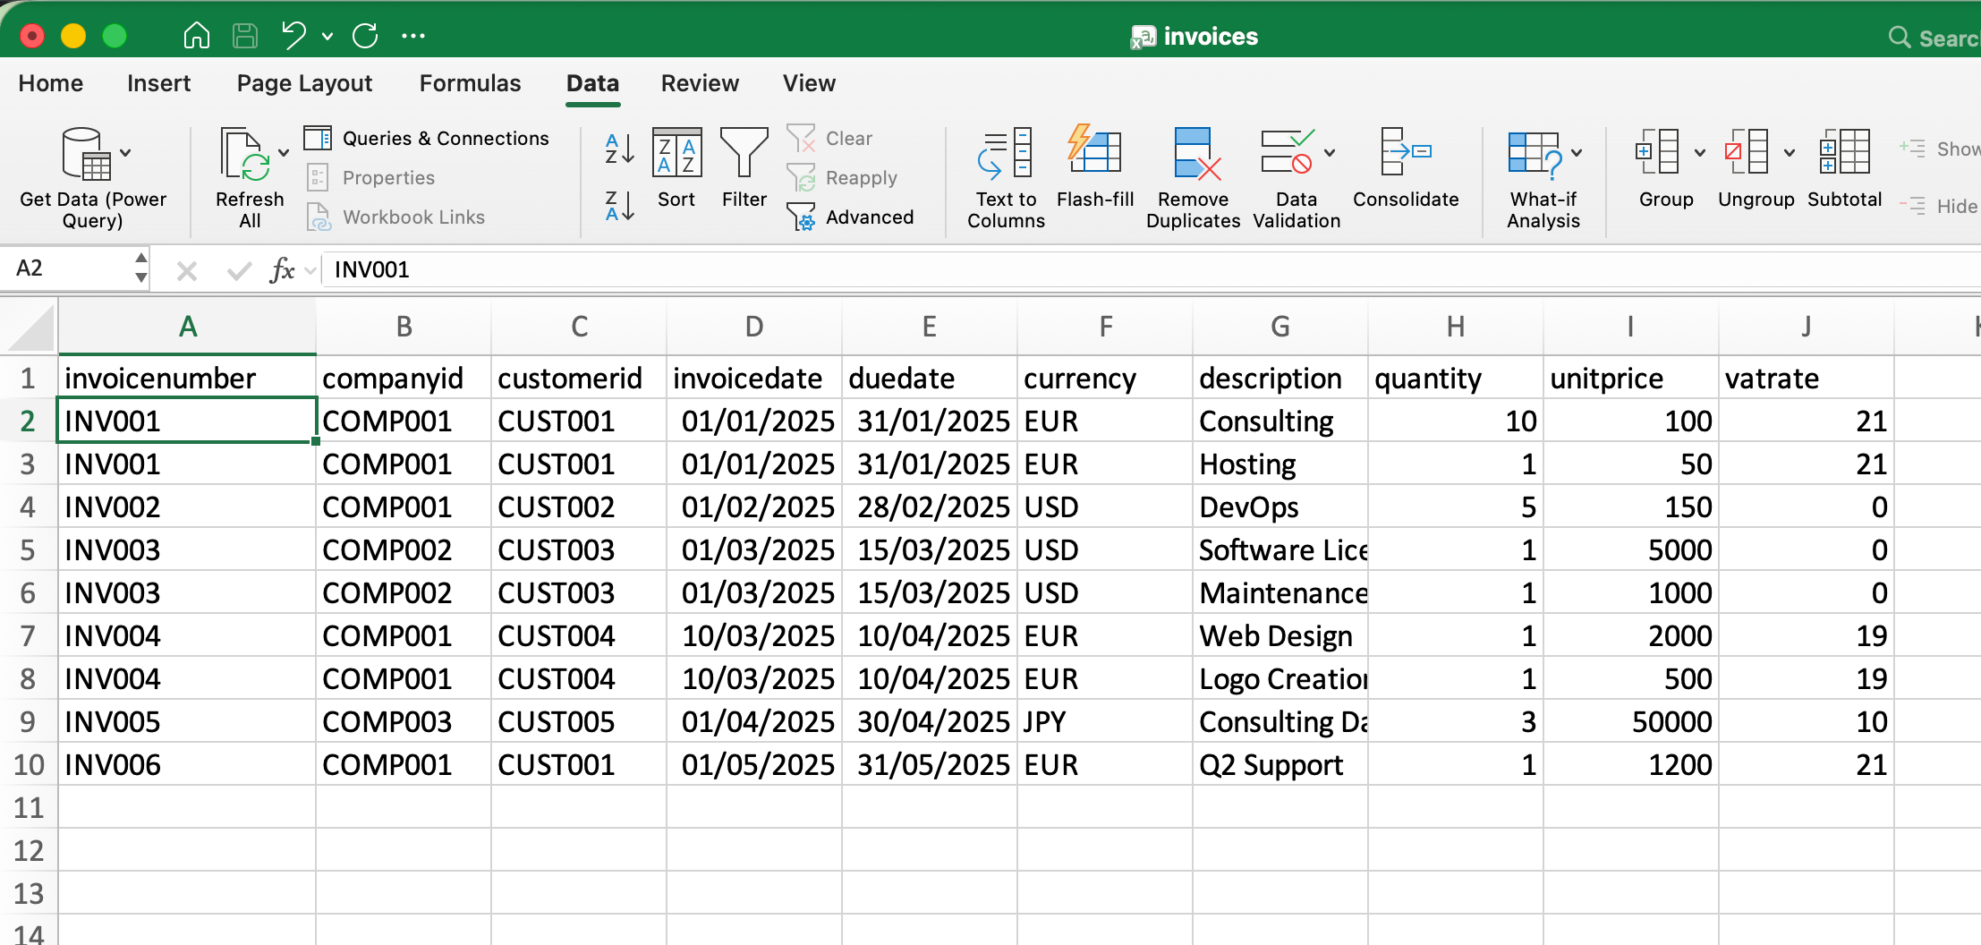Switch to the Insert tab
The image size is (1981, 945).
point(158,83)
